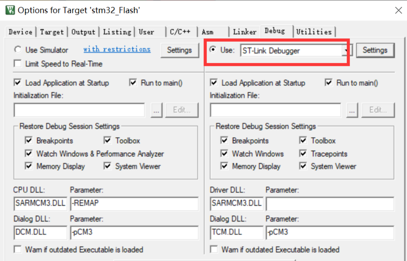This screenshot has height=261, width=407.
Task: Click the simulator Initialization File field
Action: click(x=80, y=110)
